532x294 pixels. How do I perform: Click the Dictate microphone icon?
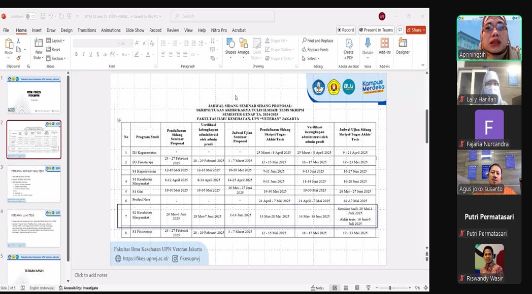368,44
